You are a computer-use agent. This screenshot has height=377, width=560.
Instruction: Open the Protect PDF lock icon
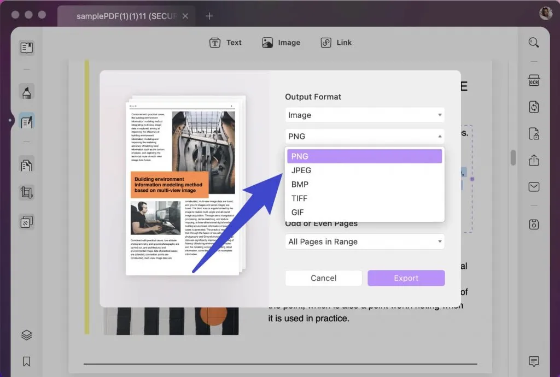534,134
